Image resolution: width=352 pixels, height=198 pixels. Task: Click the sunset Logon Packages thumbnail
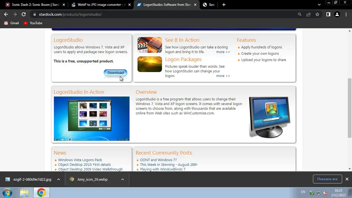pyautogui.click(x=150, y=64)
